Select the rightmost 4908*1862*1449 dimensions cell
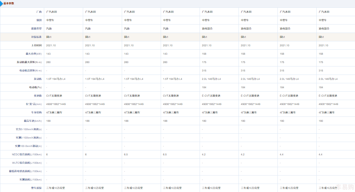The image size is (355, 192). pyautogui.click(x=328, y=104)
